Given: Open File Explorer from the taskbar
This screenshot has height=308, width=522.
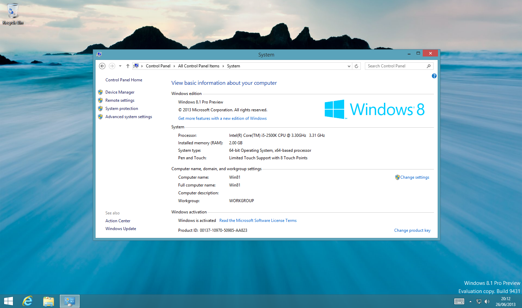Looking at the screenshot, I should (48, 301).
